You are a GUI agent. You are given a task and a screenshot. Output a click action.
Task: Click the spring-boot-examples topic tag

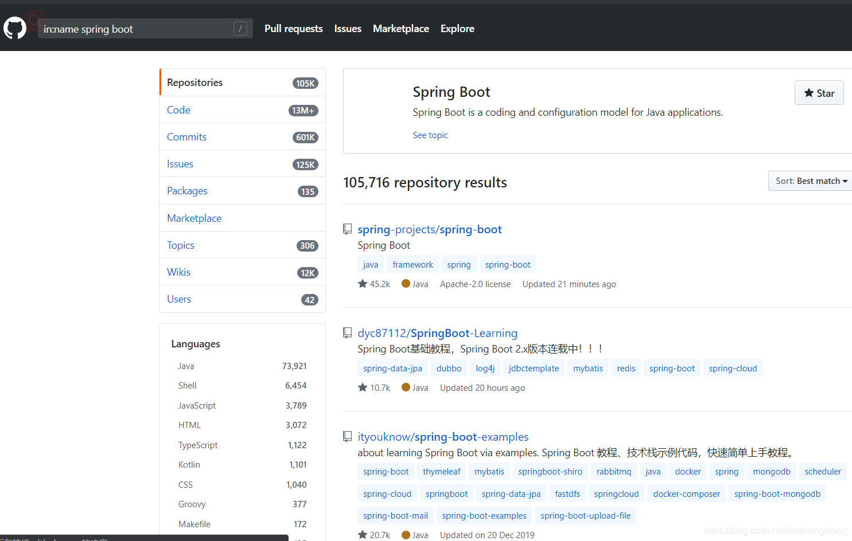click(484, 516)
